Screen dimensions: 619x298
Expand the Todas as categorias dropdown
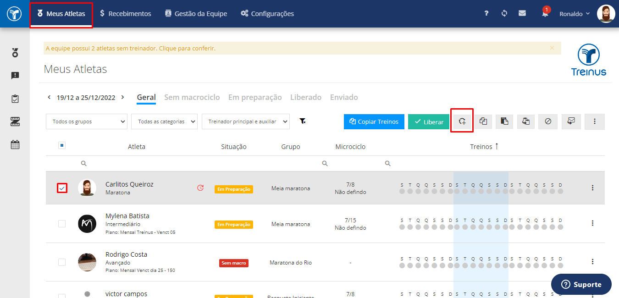tap(164, 121)
